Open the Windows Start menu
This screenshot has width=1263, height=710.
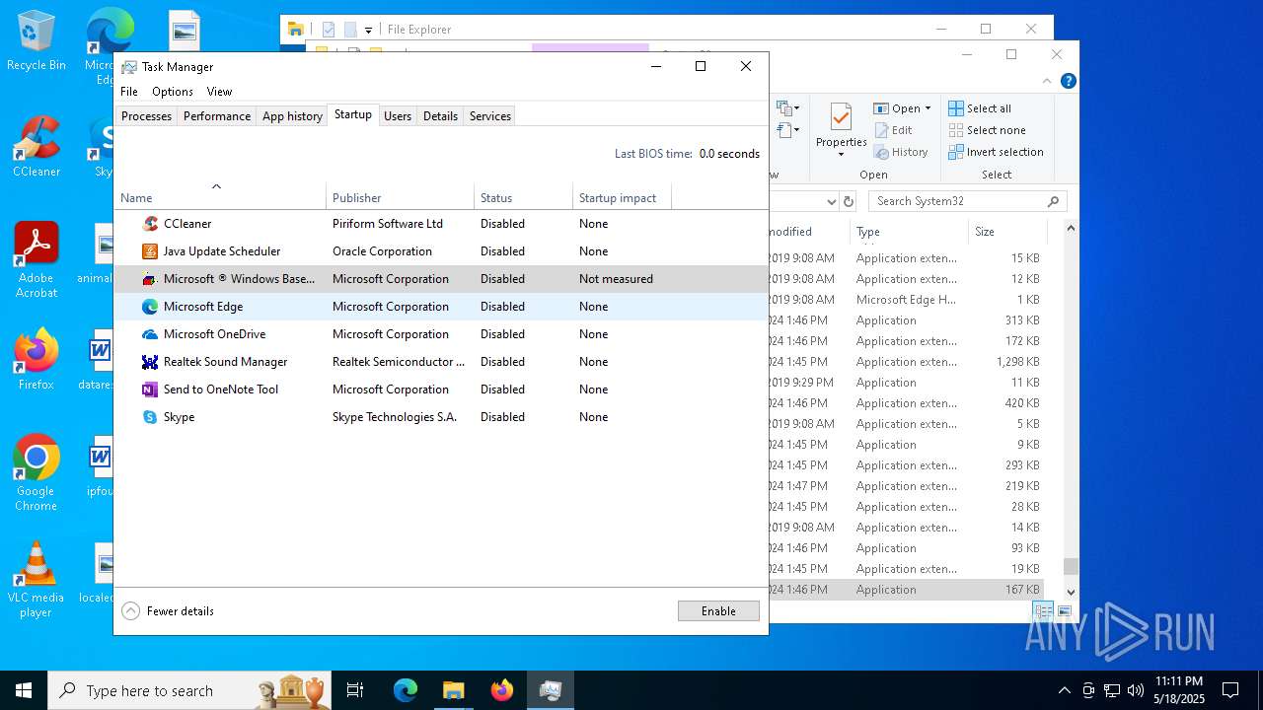pyautogui.click(x=24, y=690)
